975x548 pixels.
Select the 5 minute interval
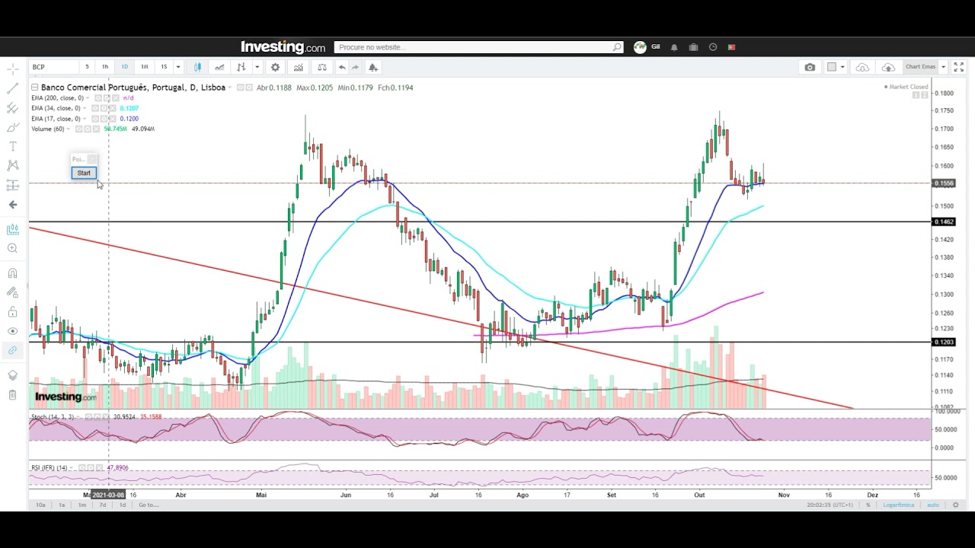point(87,67)
